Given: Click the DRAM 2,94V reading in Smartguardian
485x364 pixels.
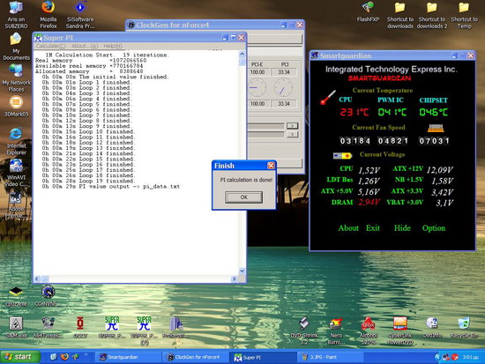Looking at the screenshot, I should pos(369,202).
